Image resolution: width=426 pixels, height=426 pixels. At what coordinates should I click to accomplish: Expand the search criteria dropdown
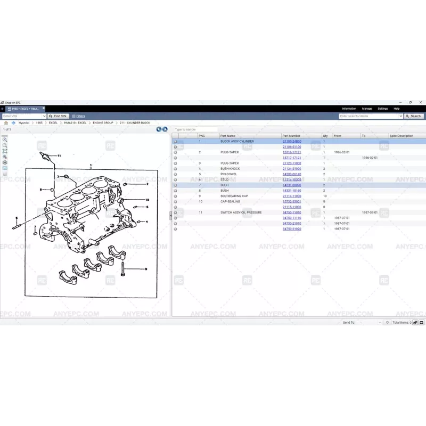[400, 116]
